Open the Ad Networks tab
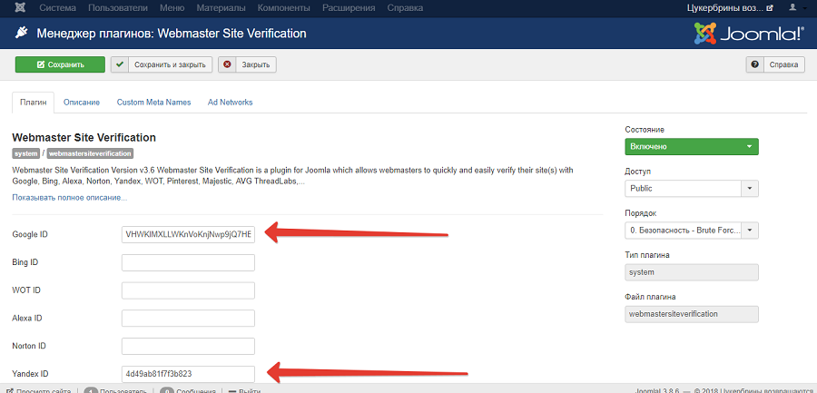 click(x=230, y=103)
